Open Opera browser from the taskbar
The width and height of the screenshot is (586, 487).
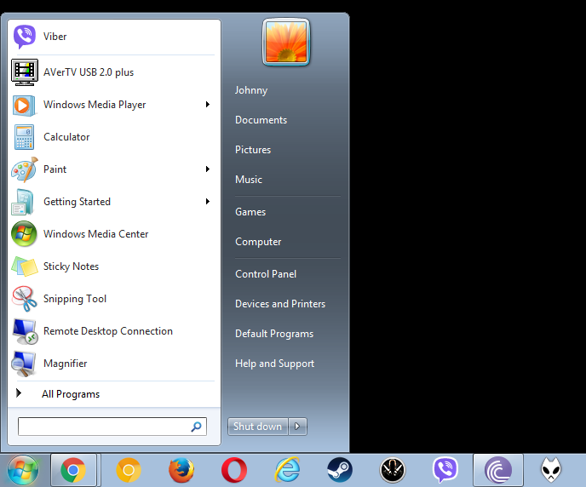[234, 470]
